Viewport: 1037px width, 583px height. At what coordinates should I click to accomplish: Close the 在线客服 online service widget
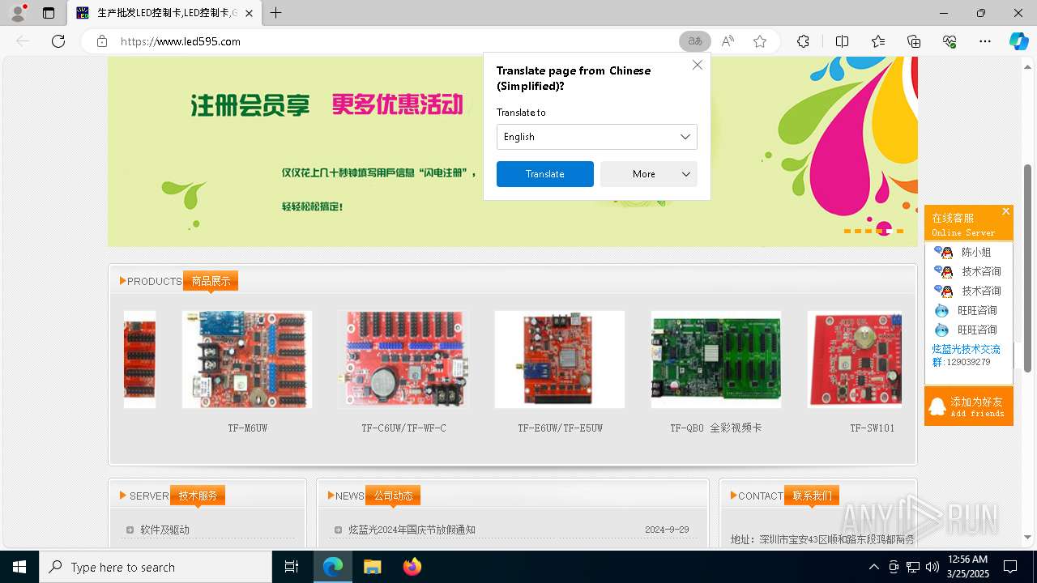pos(1005,211)
